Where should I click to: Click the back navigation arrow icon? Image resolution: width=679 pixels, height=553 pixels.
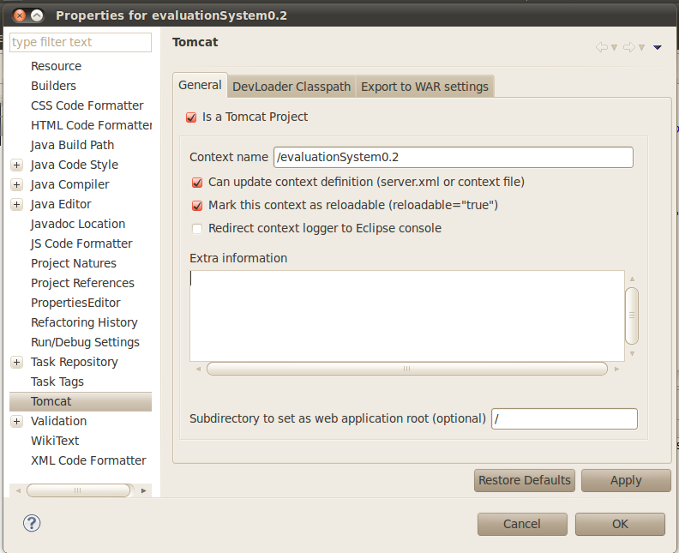[x=602, y=47]
